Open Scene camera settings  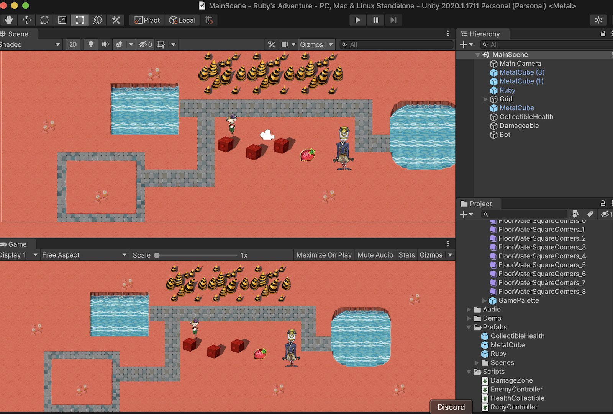(x=288, y=44)
